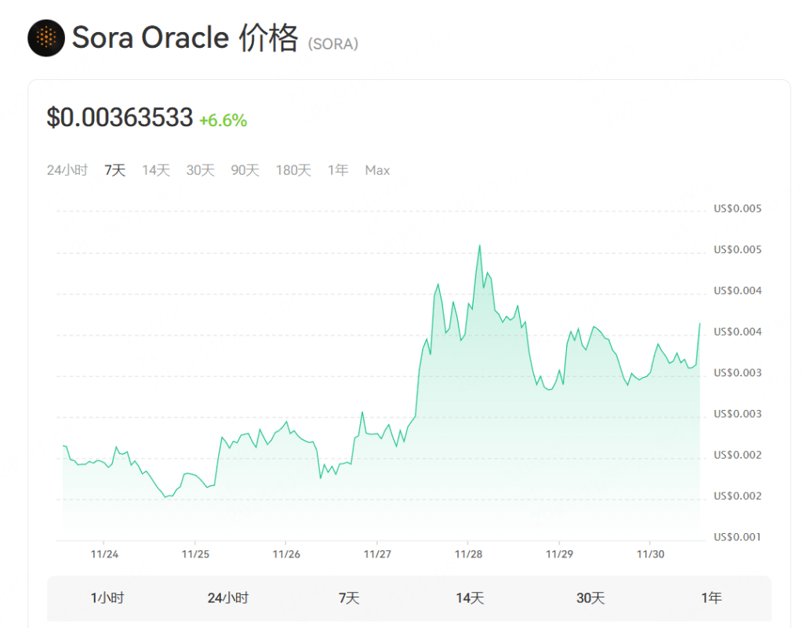This screenshot has width=803, height=628.
Task: Open the 90天 price chart
Action: tap(245, 169)
